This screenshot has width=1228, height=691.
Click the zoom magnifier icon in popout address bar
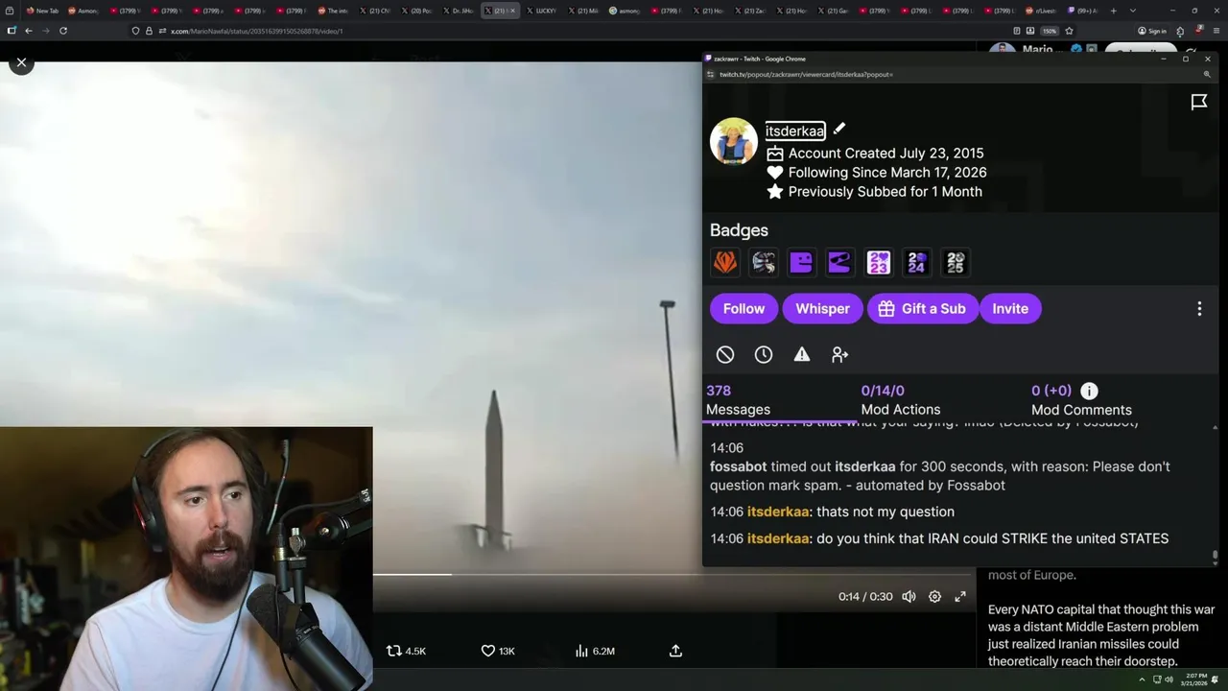(1207, 74)
